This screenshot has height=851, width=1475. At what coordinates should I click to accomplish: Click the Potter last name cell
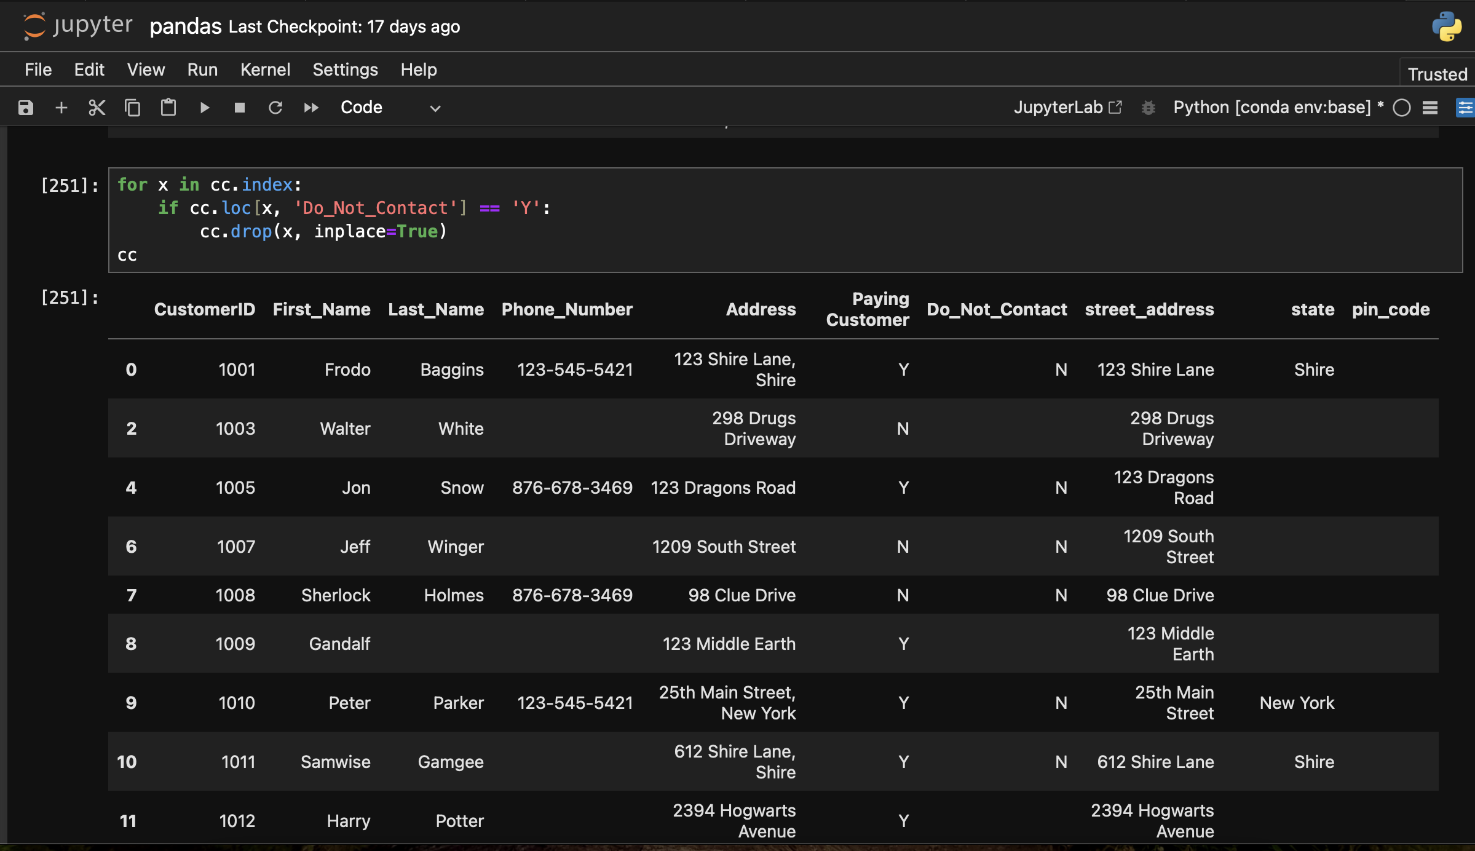459,821
